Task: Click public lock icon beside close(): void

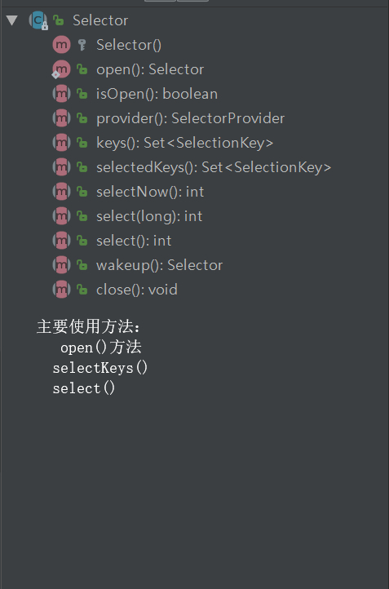Action: pos(82,290)
